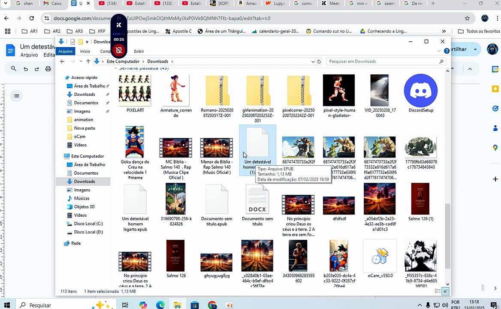
Task: Open Google Keep in Docs side panel
Action: (495, 89)
